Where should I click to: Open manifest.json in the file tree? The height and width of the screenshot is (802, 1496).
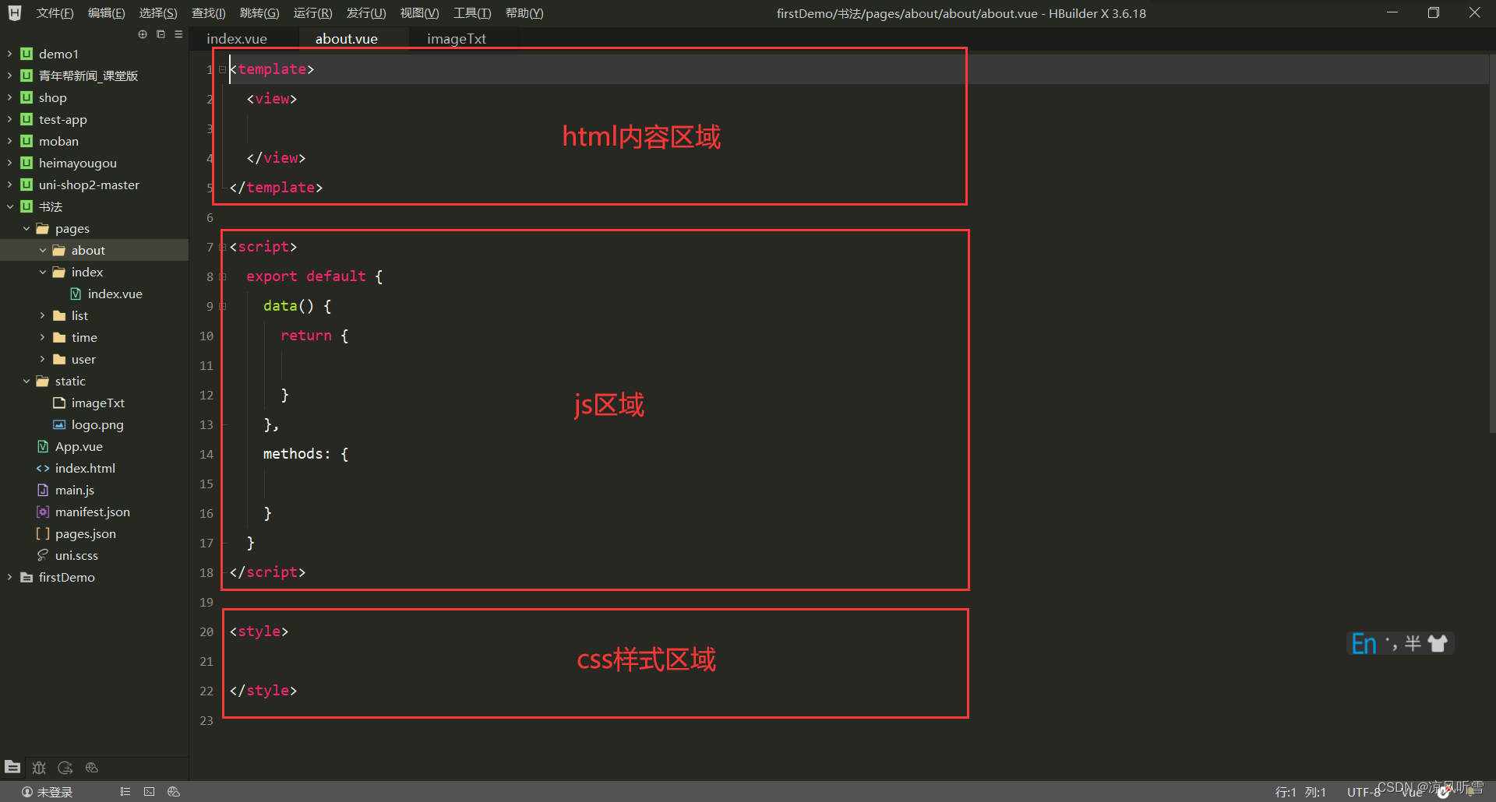(92, 512)
